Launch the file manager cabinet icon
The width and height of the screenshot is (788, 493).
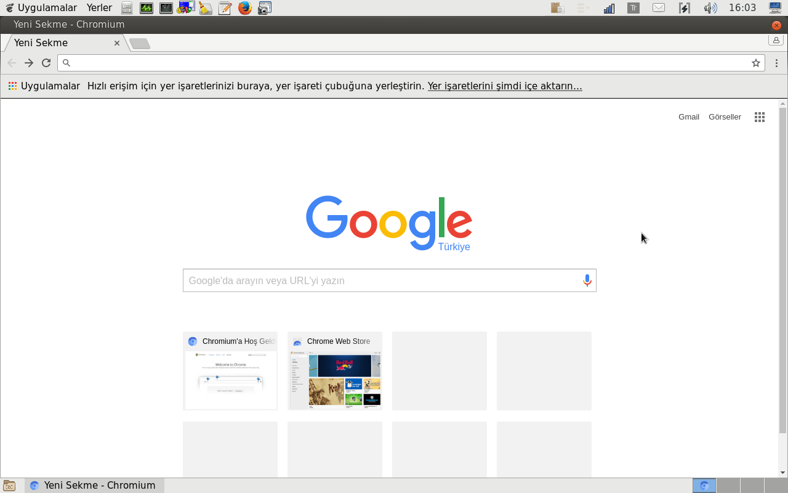point(127,8)
